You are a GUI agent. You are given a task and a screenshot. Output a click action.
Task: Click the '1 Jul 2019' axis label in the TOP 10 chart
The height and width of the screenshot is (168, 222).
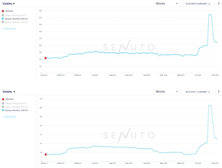[95, 75]
